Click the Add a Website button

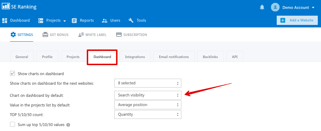(297, 20)
